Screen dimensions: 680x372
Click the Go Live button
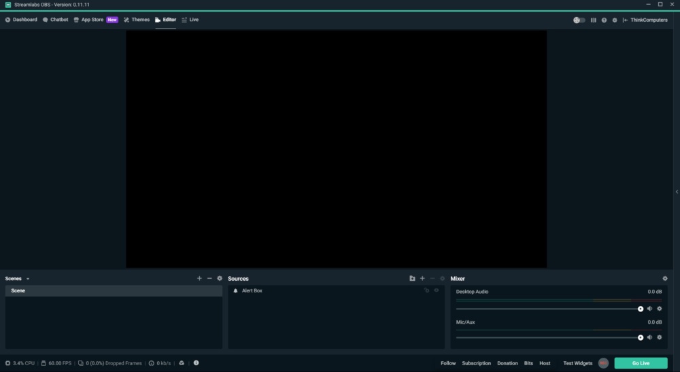tap(641, 363)
